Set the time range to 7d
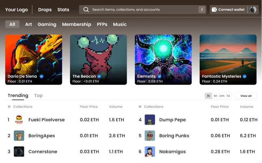The image size is (262, 163). (228, 96)
